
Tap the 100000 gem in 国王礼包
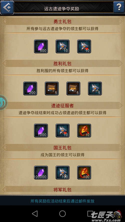tap(41, 172)
